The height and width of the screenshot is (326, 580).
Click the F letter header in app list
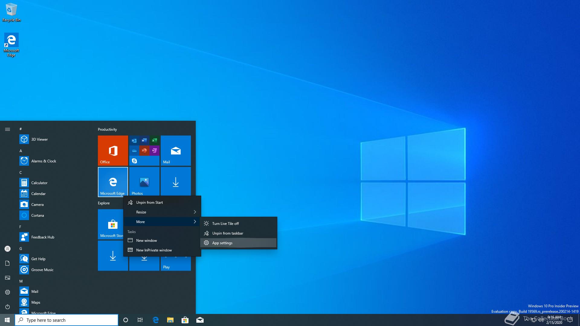pyautogui.click(x=20, y=227)
